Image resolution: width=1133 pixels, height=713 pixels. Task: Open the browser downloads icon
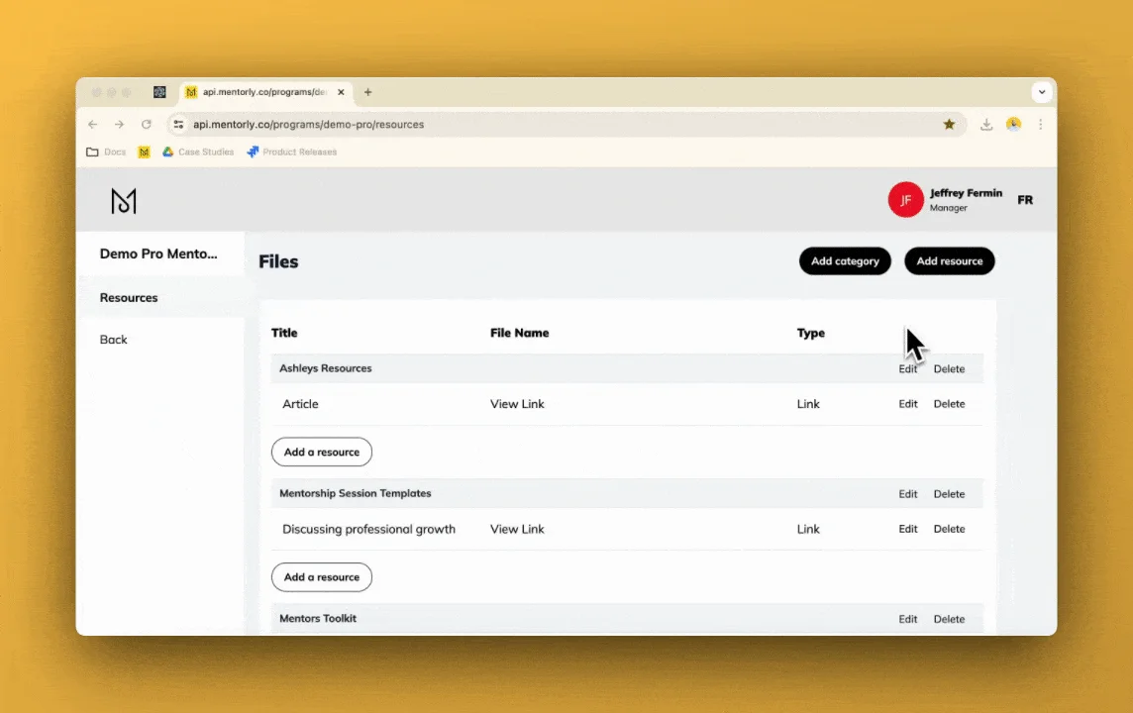click(x=986, y=125)
